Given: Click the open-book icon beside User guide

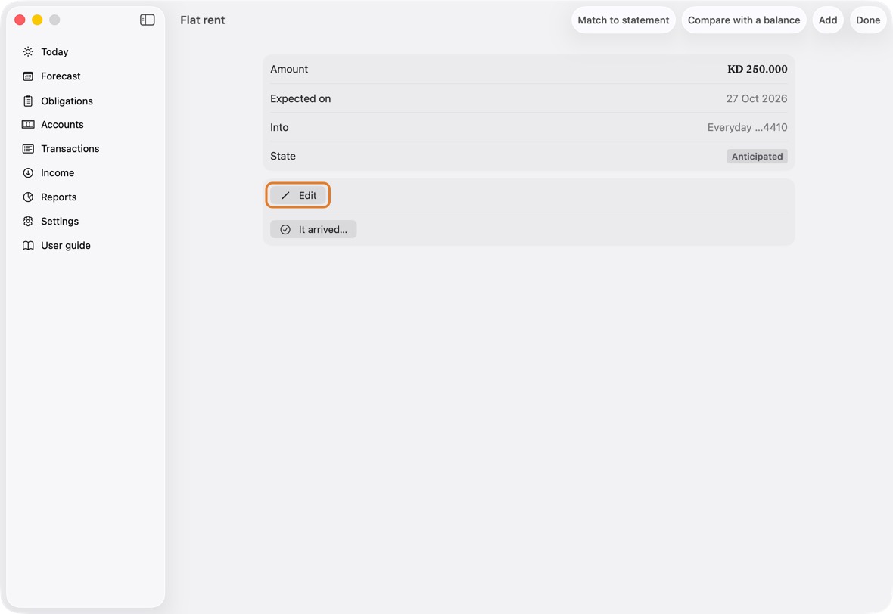Looking at the screenshot, I should pos(28,245).
